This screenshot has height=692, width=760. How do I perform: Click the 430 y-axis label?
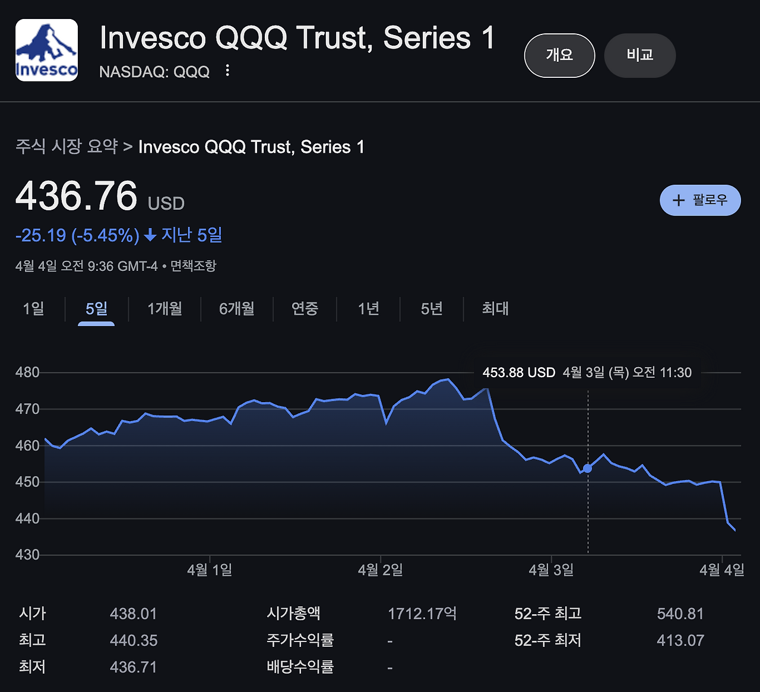click(x=27, y=555)
